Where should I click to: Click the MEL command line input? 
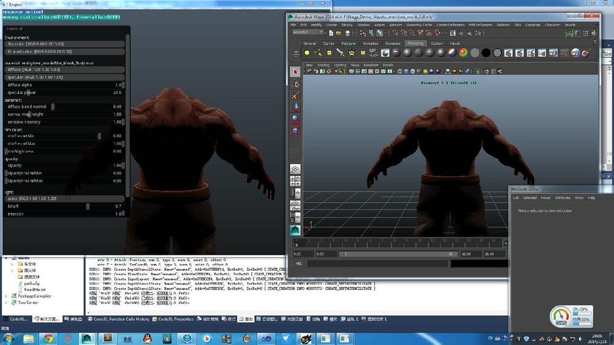pos(378,263)
